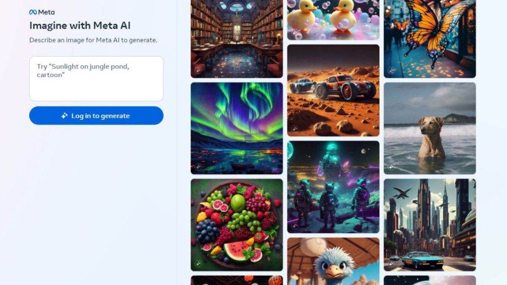Select the colorful fruit bowl thumbnail
Viewport: 507px width, 285px height.
[237, 225]
